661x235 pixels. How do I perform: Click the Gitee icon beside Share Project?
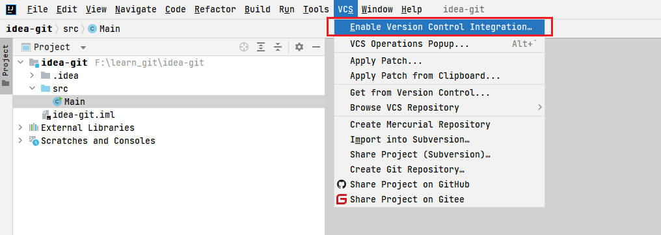tap(342, 200)
